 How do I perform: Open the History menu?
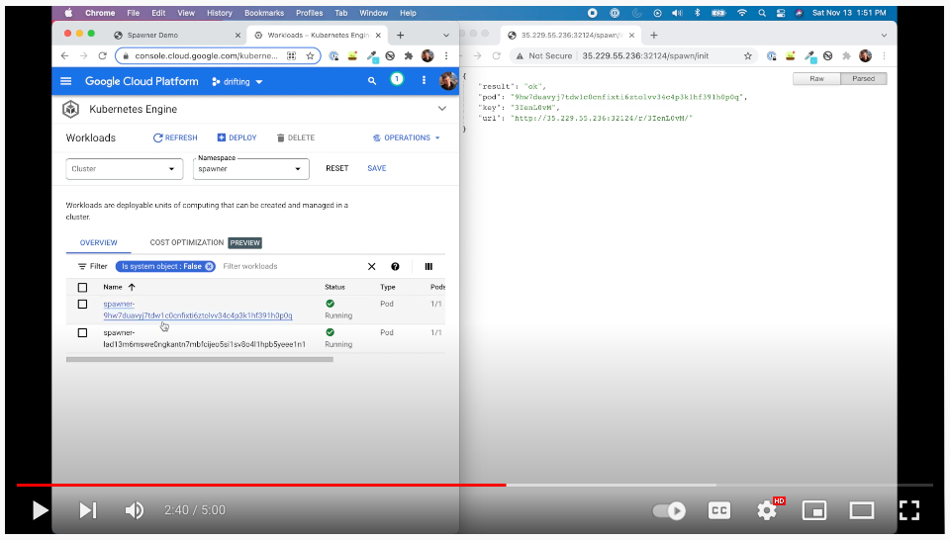tap(220, 13)
